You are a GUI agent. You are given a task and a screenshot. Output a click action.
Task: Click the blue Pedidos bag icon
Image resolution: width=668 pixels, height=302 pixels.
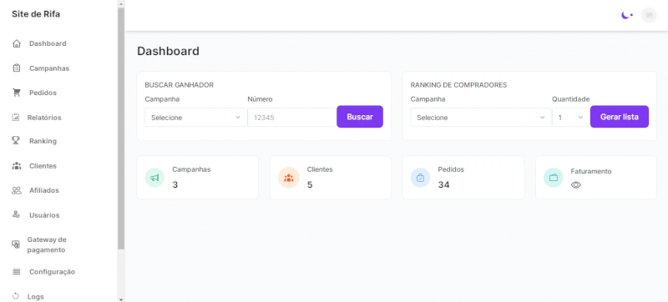[x=421, y=178]
